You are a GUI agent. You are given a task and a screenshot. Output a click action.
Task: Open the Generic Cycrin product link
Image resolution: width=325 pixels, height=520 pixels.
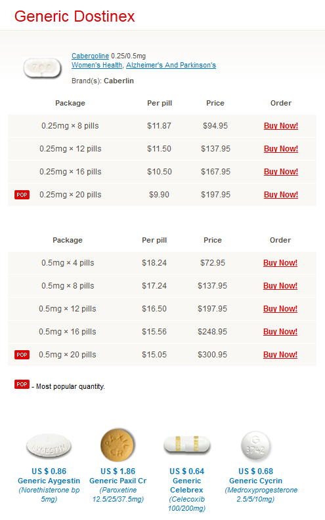point(255,481)
